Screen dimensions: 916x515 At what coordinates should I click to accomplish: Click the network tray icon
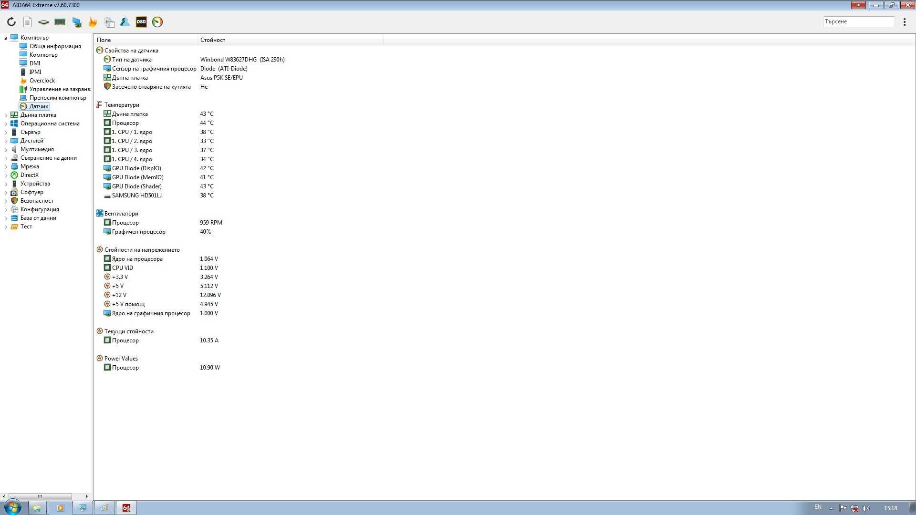854,508
